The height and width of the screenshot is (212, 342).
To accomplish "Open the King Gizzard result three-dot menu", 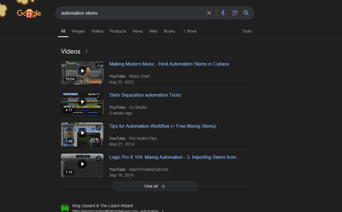I will [x=163, y=210].
